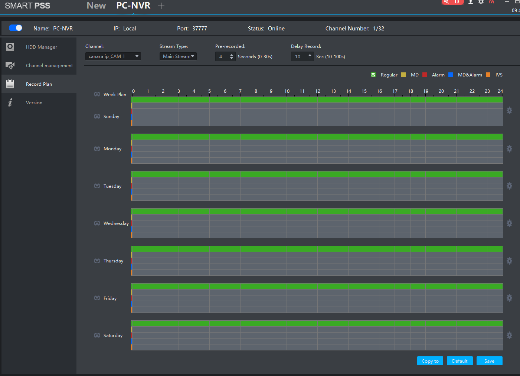Open HDD Manager in the sidebar
The height and width of the screenshot is (376, 520).
[x=41, y=47]
